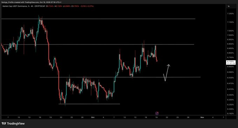Screen dimensions: 238x128
Task: Click the 6.850% price scale label
Action: tap(230, 48)
